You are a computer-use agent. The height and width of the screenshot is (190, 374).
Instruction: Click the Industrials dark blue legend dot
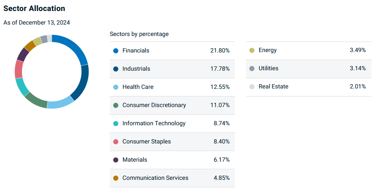click(116, 69)
